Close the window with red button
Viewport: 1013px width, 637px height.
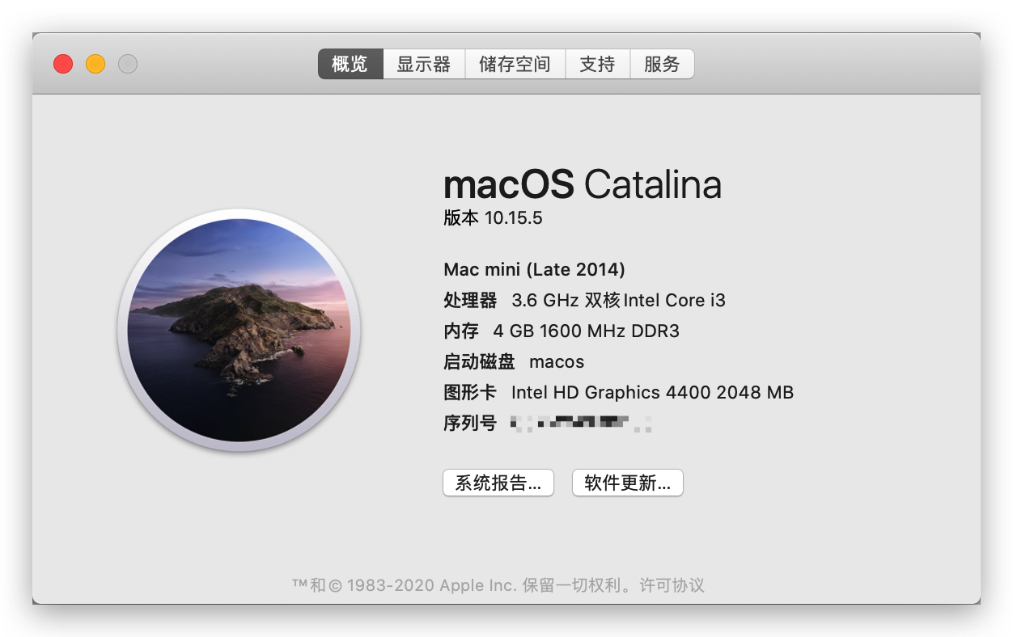click(x=63, y=64)
